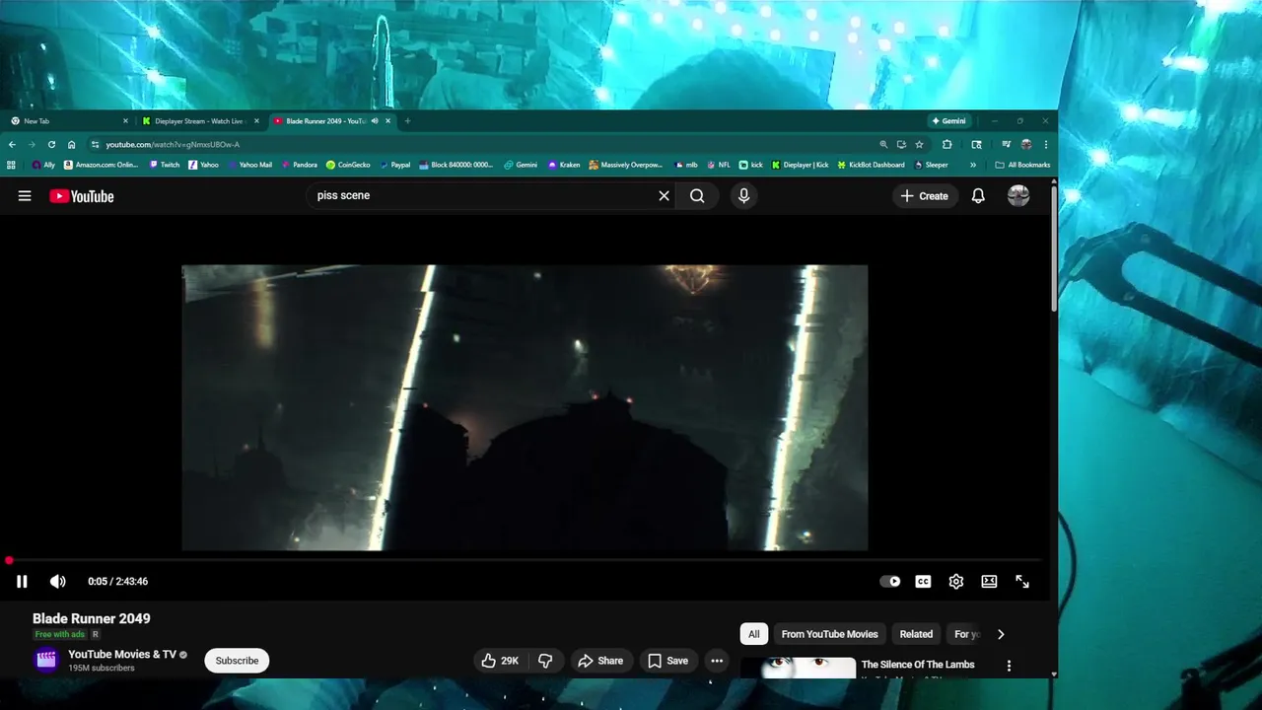The width and height of the screenshot is (1262, 710).
Task: Open the browser home page button
Action: (x=71, y=145)
